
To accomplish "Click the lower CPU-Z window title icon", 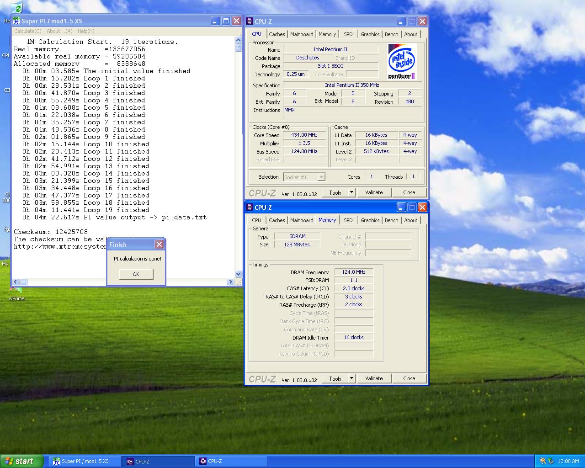I will tap(250, 207).
